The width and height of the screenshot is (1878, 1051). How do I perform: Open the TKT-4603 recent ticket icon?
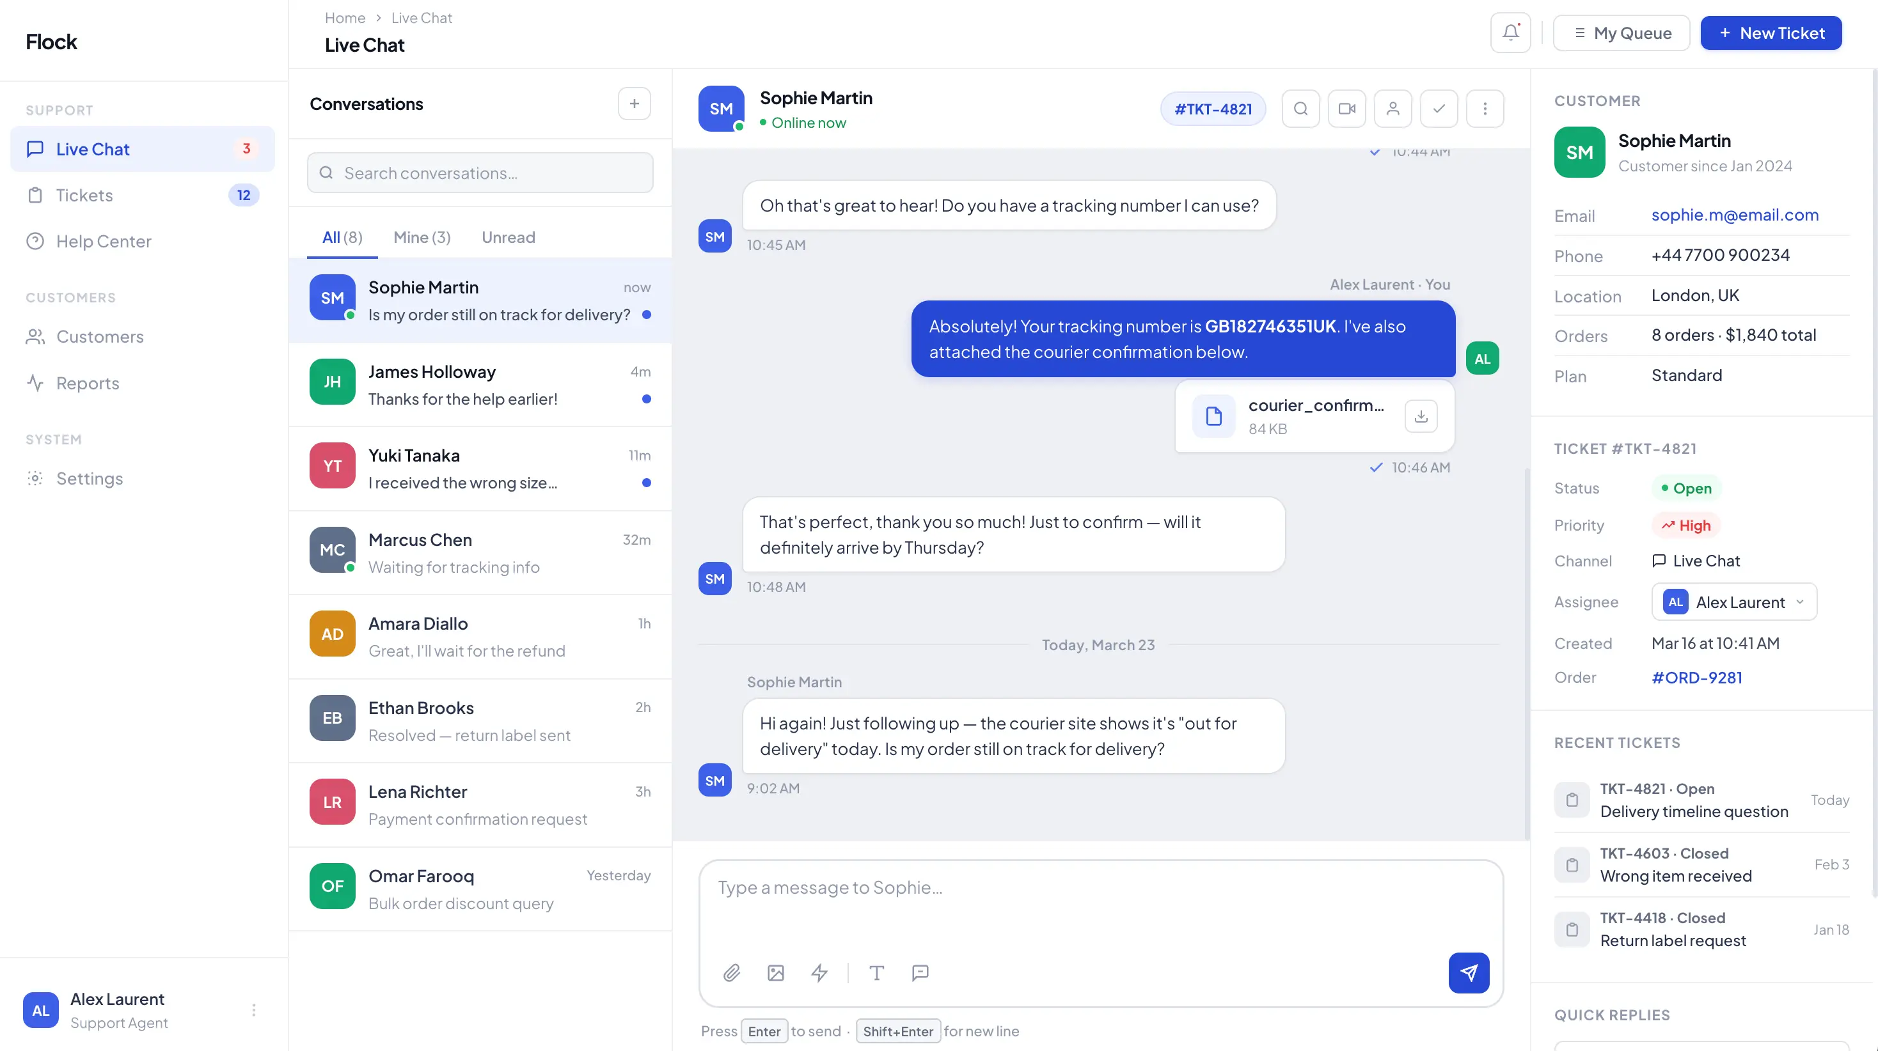tap(1572, 865)
